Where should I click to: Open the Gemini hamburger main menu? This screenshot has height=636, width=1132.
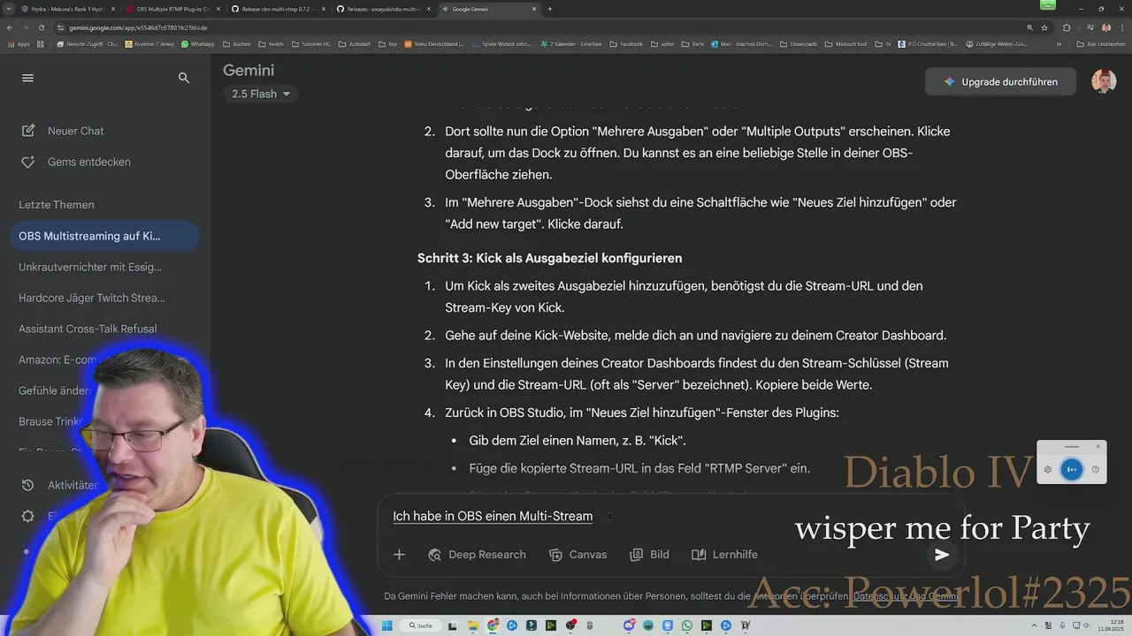point(27,78)
